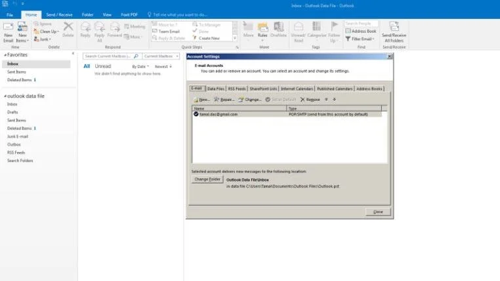Switch to Published Calendars tab
Viewport: 500px width, 281px height.
(335, 89)
